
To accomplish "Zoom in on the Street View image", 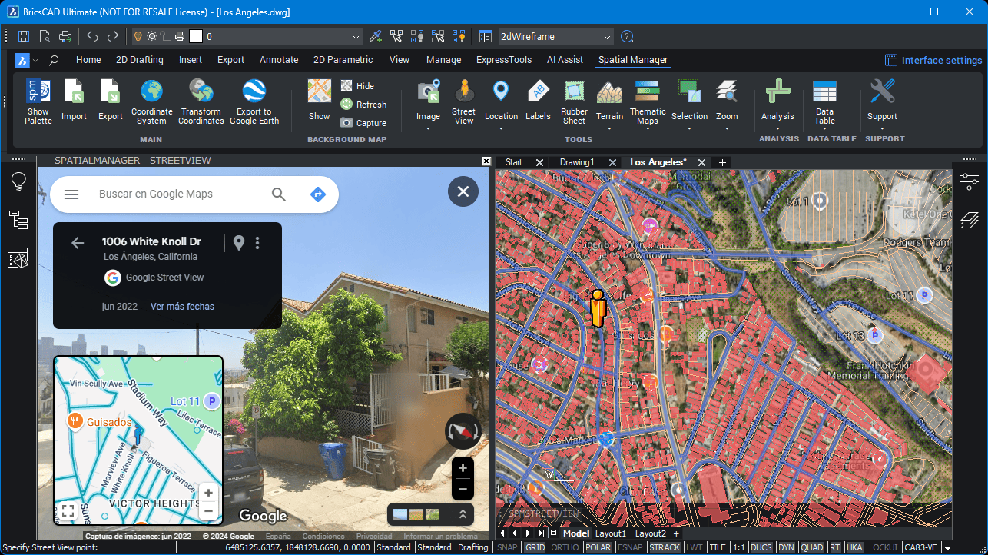I will click(463, 467).
